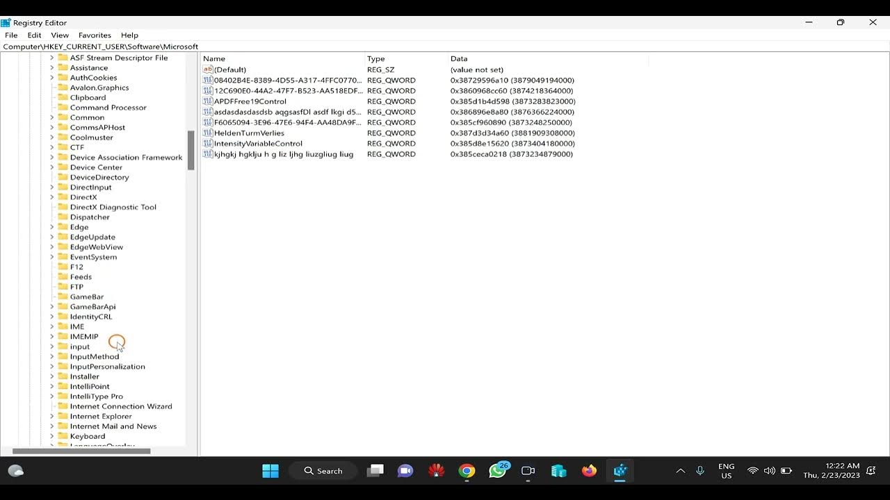Click the tree pane vertical scrollbar thumb

click(191, 150)
